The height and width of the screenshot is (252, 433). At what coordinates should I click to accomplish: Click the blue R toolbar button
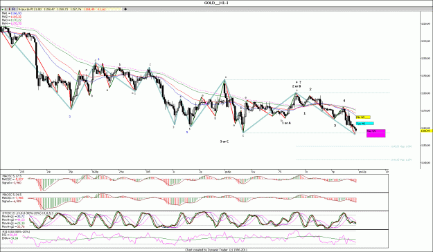click(14, 9)
